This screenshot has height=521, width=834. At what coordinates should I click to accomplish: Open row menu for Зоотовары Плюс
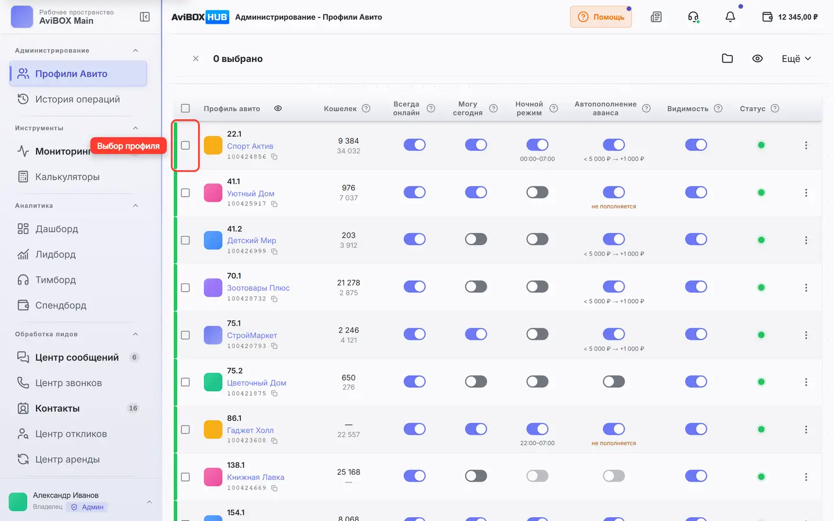coord(806,288)
